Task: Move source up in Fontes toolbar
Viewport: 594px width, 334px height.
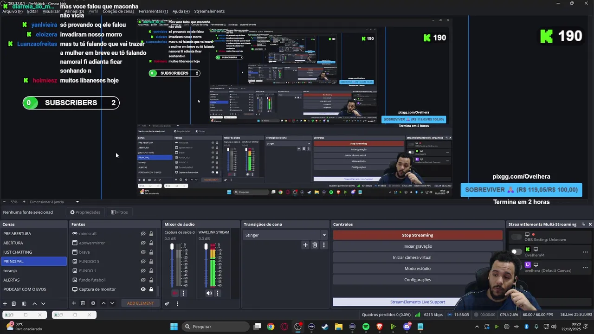Action: (x=103, y=303)
